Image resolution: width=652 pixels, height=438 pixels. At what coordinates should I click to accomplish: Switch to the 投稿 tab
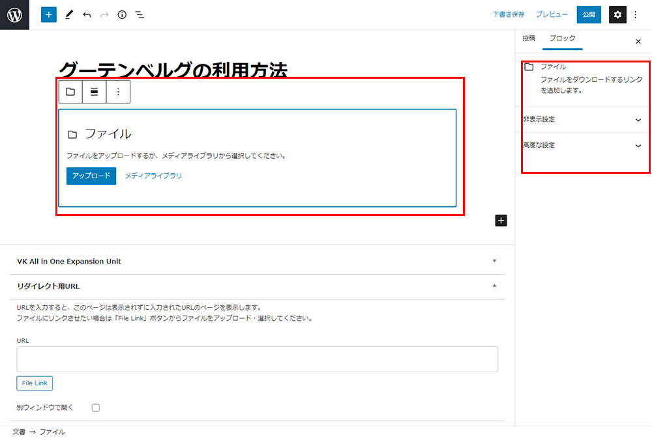[529, 38]
